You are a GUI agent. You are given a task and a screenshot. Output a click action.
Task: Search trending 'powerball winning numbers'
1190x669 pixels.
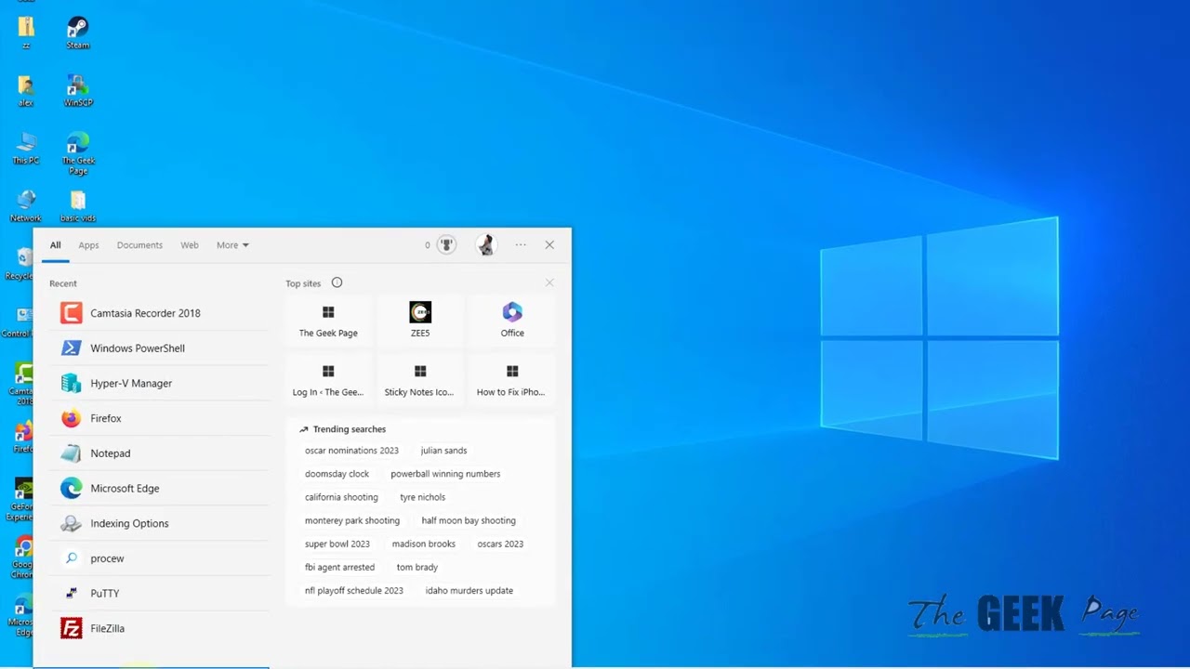(445, 474)
